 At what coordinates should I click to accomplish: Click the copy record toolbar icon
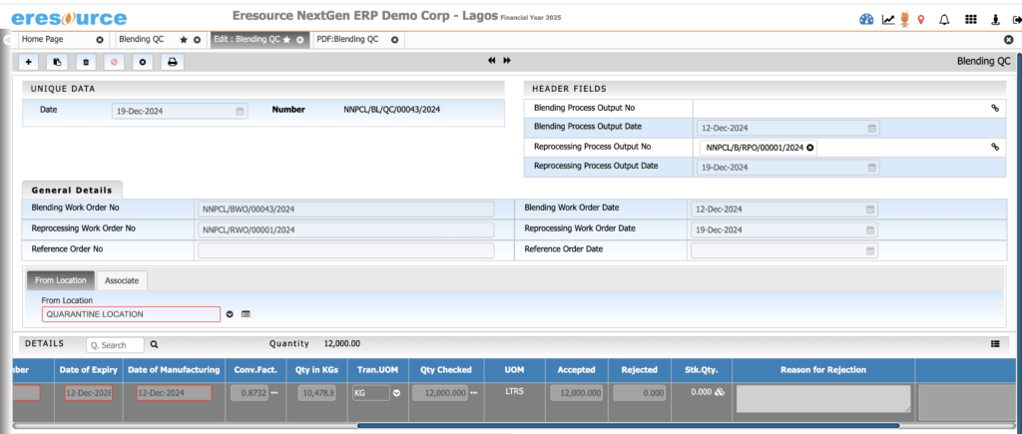coord(57,62)
